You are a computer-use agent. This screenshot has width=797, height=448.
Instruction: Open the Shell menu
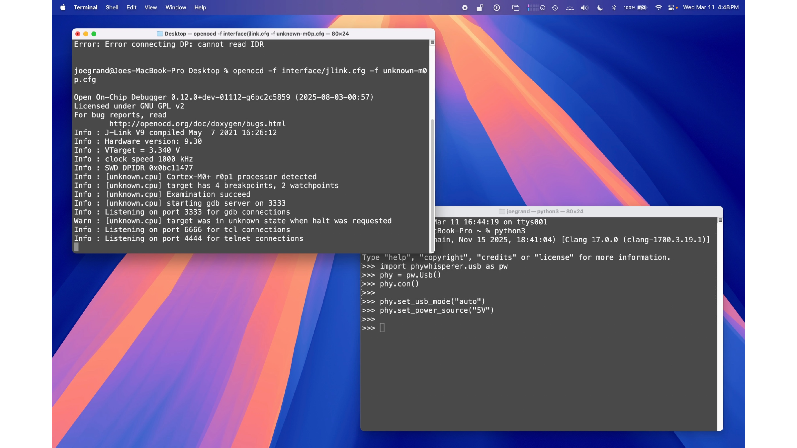tap(112, 7)
